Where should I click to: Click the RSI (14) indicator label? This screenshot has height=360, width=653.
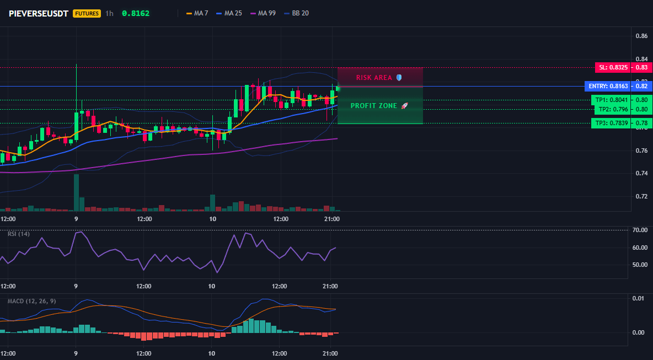19,234
